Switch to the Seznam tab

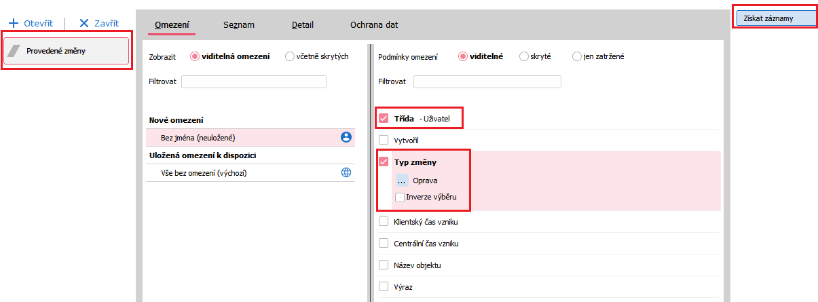(239, 25)
